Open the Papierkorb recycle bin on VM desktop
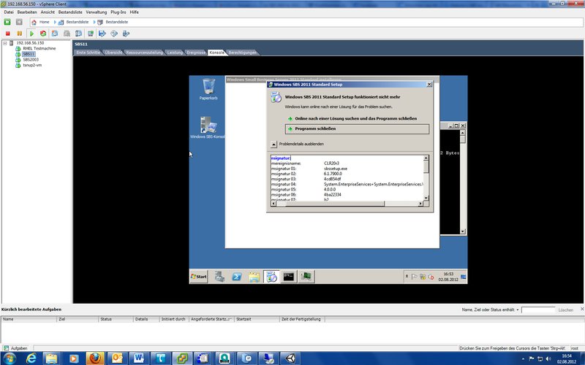 click(x=208, y=88)
